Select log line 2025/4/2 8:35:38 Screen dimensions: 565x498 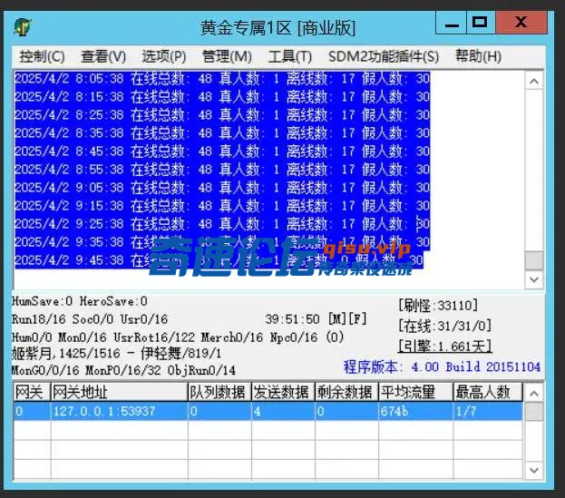(x=222, y=133)
